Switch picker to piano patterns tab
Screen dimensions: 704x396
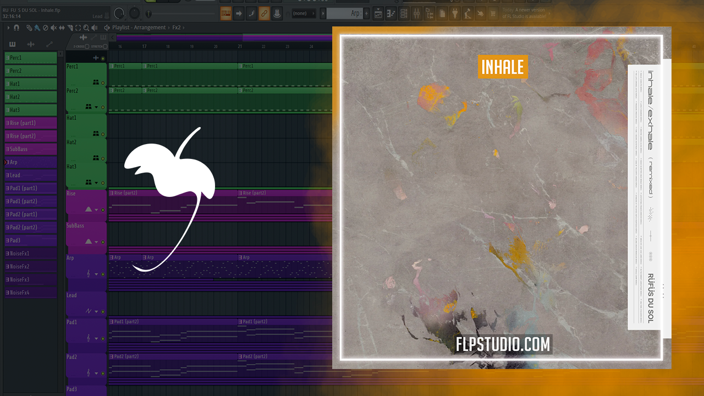click(x=13, y=45)
